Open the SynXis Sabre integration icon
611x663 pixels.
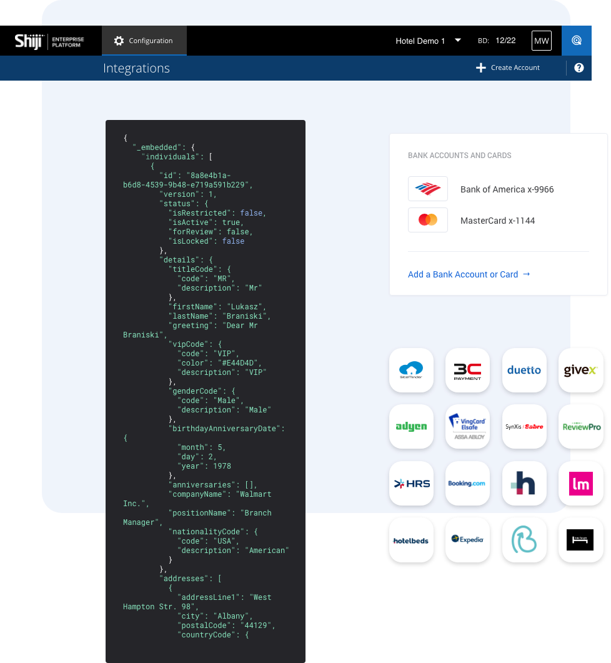(x=524, y=427)
